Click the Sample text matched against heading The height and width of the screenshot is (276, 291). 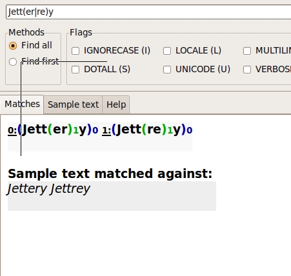coord(110,173)
